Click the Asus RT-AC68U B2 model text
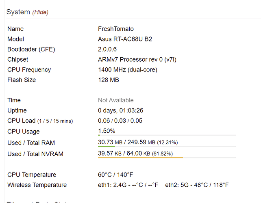This screenshot has height=203, width=261. pyautogui.click(x=125, y=39)
